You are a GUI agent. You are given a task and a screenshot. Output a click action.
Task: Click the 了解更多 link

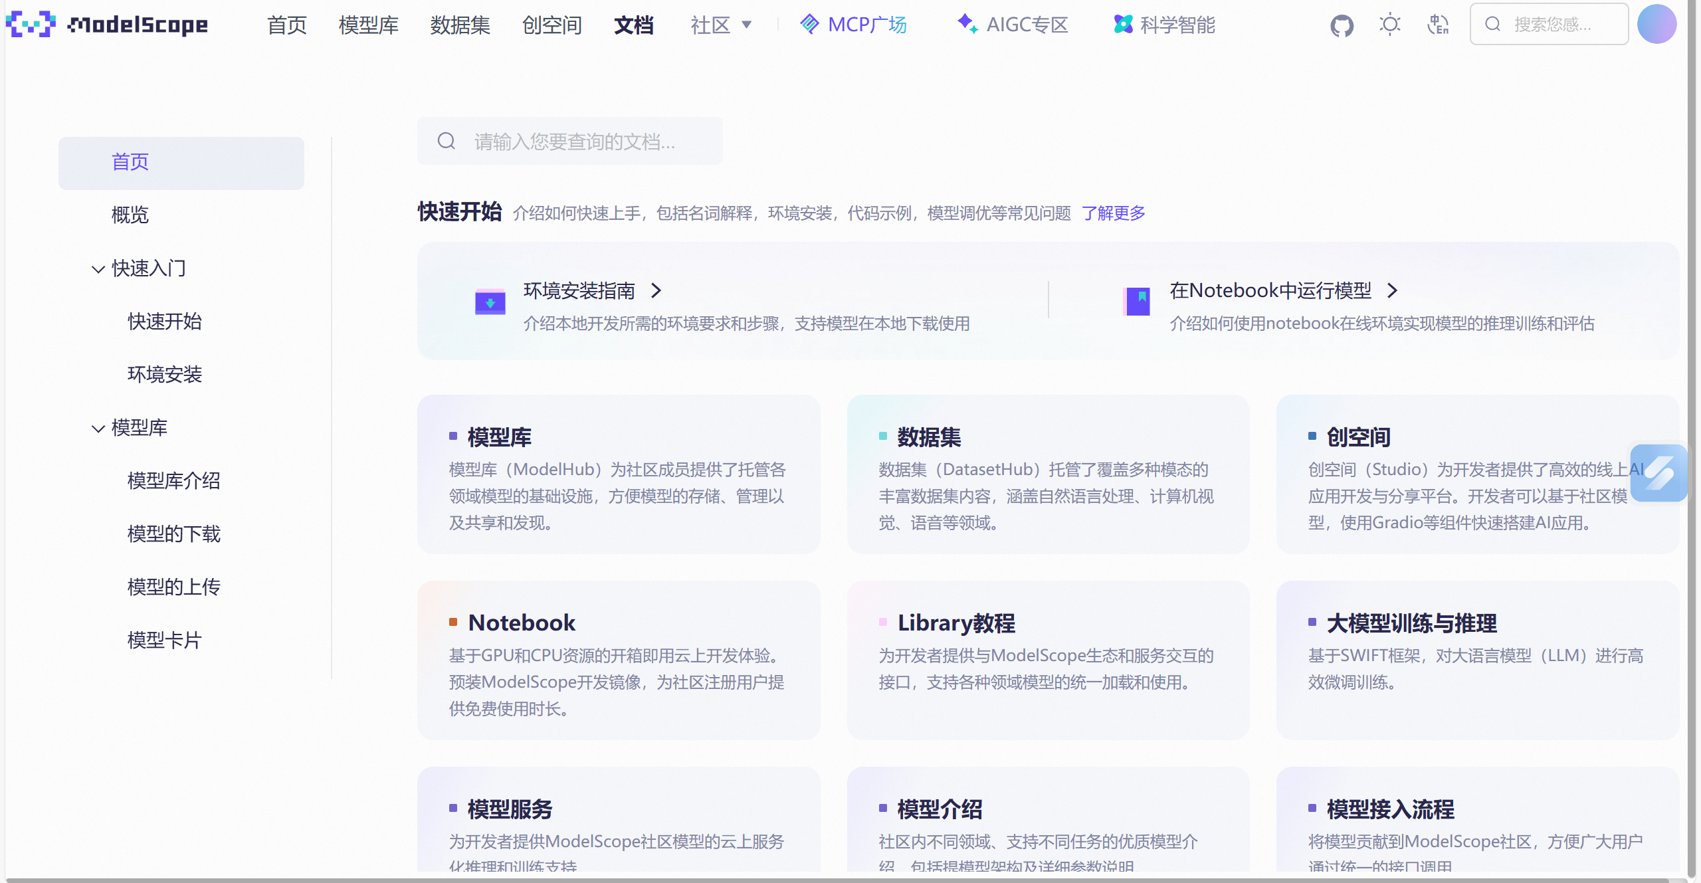pos(1113,213)
